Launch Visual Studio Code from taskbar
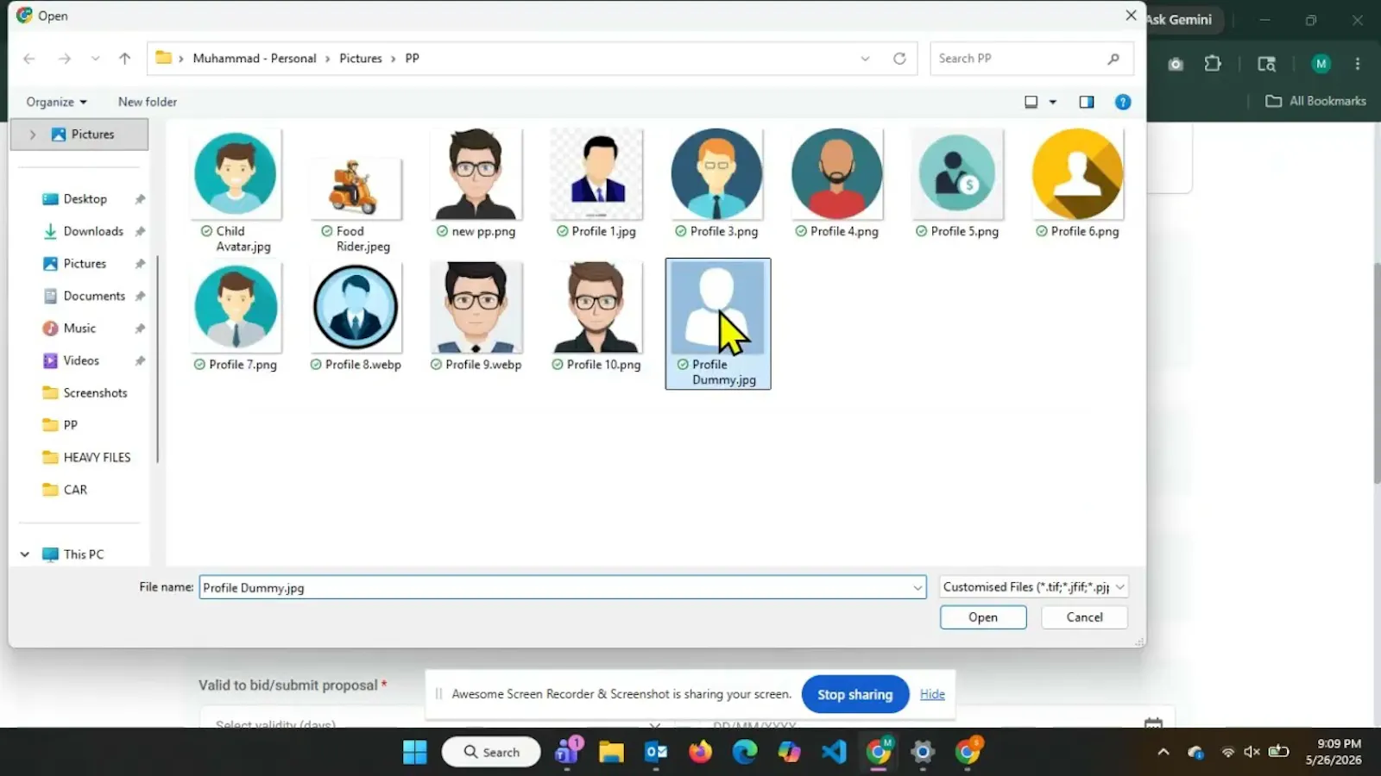This screenshot has width=1381, height=776. click(x=834, y=753)
